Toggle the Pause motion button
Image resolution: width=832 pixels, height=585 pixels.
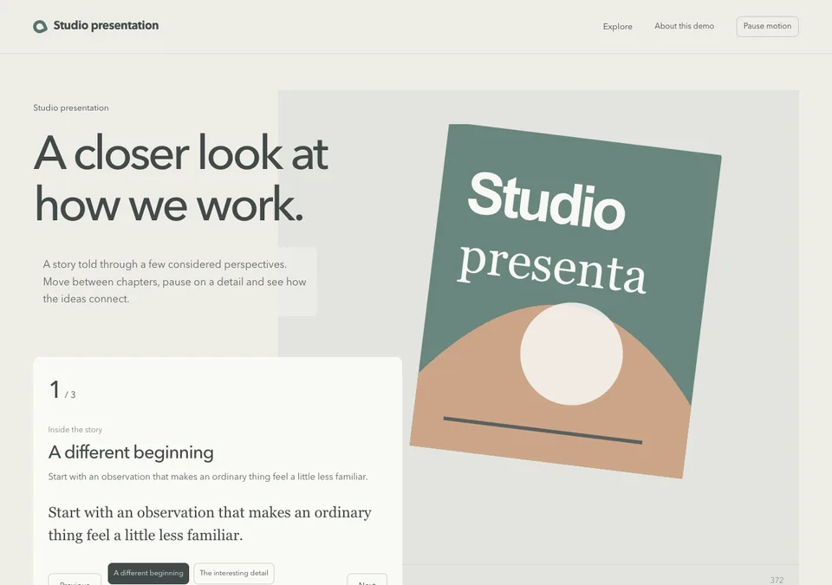[767, 27]
